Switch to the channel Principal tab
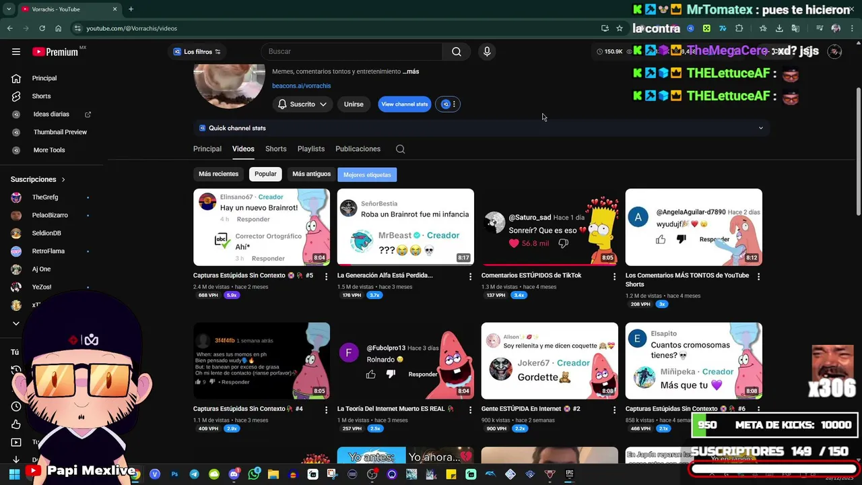This screenshot has height=485, width=862. pyautogui.click(x=207, y=149)
